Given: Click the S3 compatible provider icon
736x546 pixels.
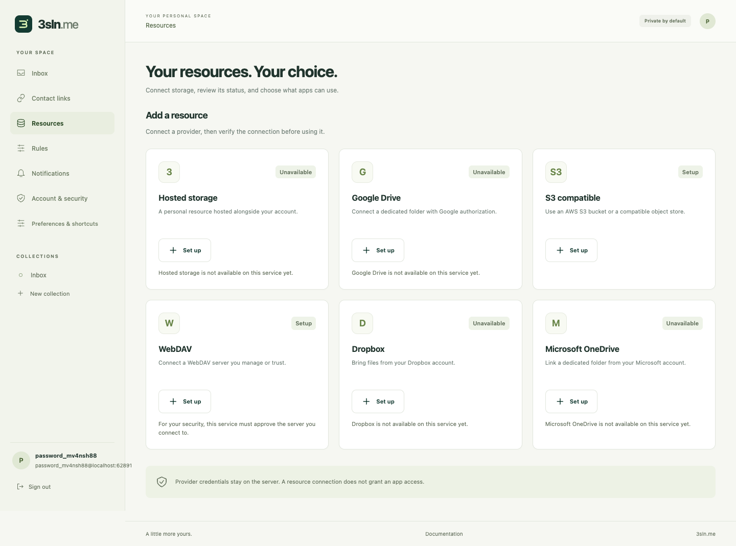Looking at the screenshot, I should [x=556, y=172].
